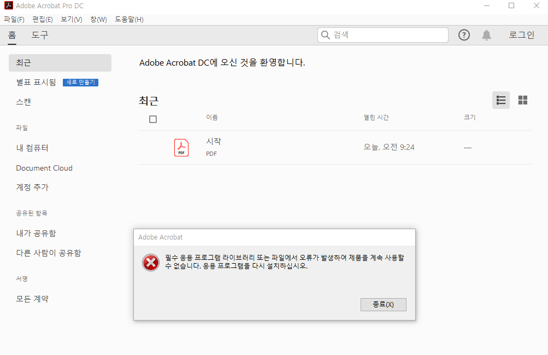
Task: Click the red error icon in dialog
Action: [x=151, y=263]
